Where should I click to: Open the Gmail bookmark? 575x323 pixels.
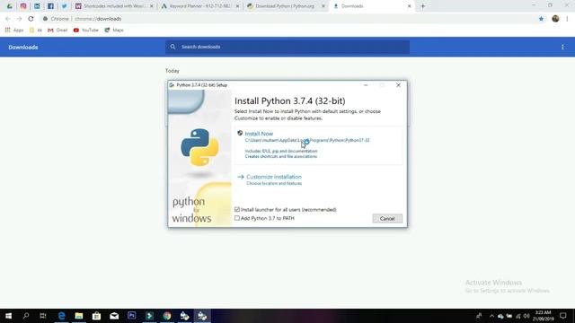coord(57,30)
